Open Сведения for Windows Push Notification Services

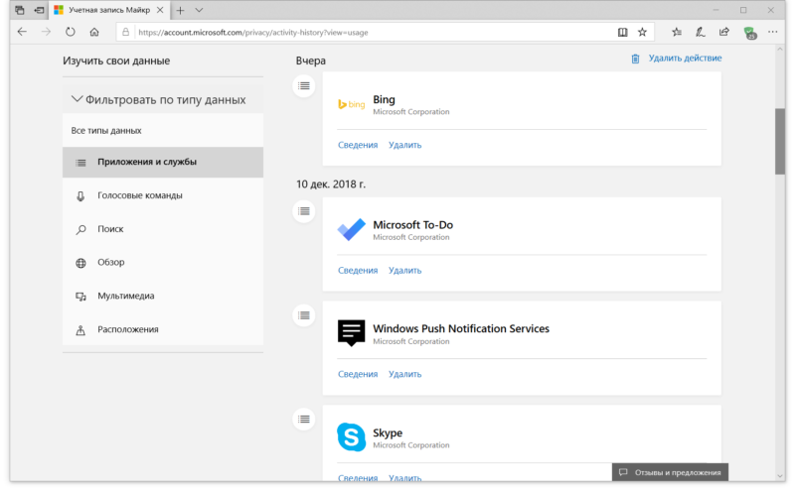(x=358, y=374)
